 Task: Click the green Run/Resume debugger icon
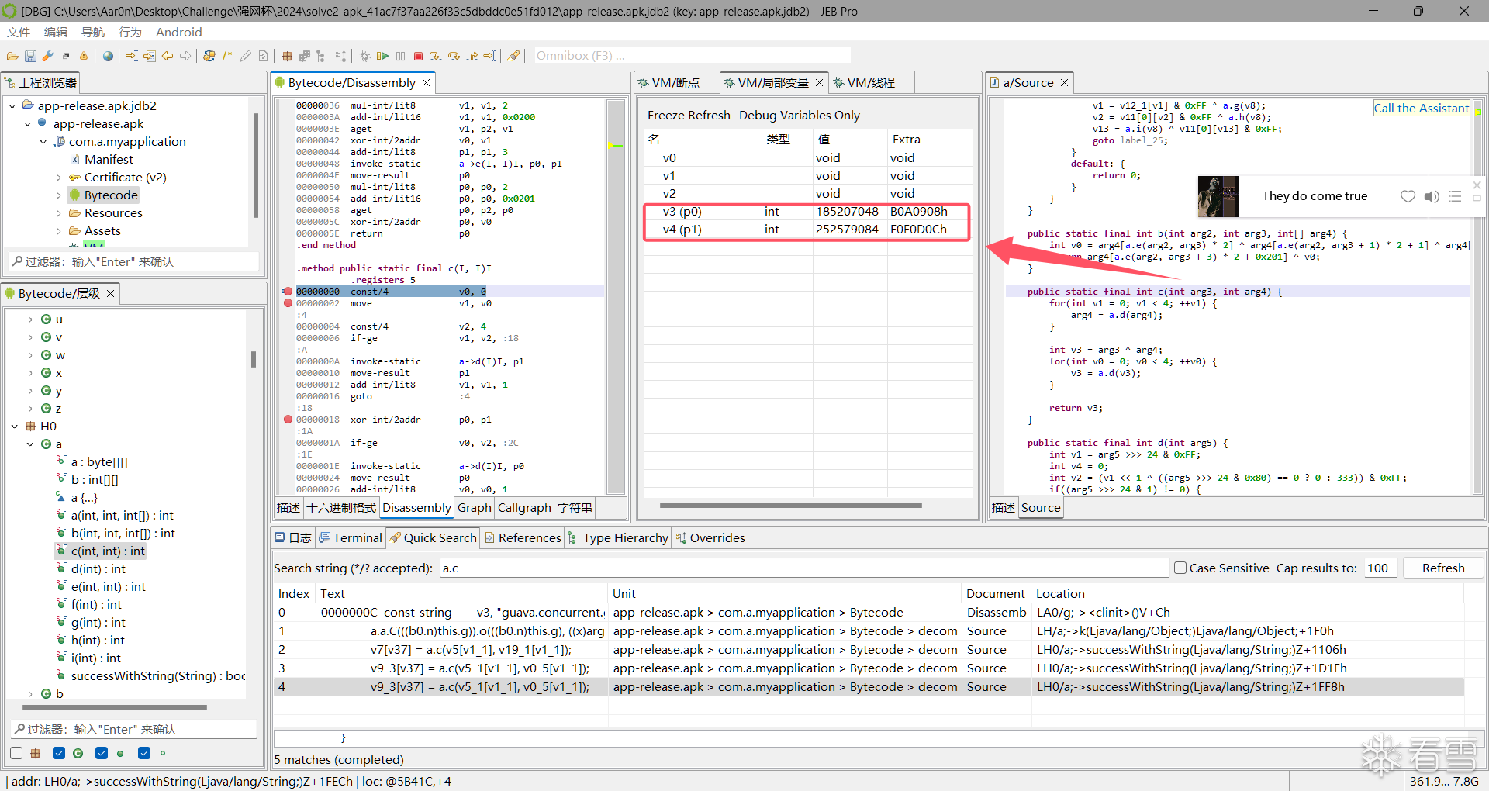click(x=382, y=56)
